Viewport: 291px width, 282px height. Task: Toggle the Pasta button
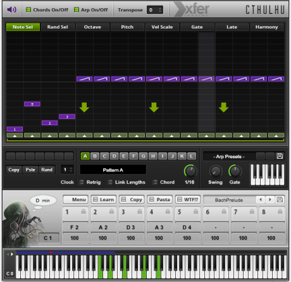(160, 200)
